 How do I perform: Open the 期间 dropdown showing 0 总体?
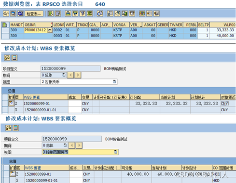(x=64, y=75)
